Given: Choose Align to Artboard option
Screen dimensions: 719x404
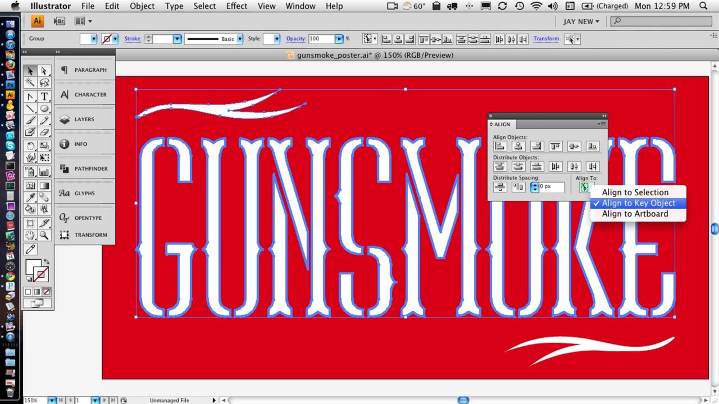Looking at the screenshot, I should tap(639, 214).
